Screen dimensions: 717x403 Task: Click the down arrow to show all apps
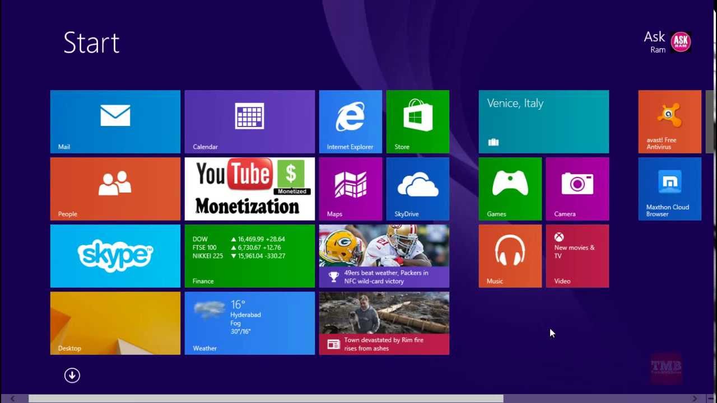(x=72, y=375)
